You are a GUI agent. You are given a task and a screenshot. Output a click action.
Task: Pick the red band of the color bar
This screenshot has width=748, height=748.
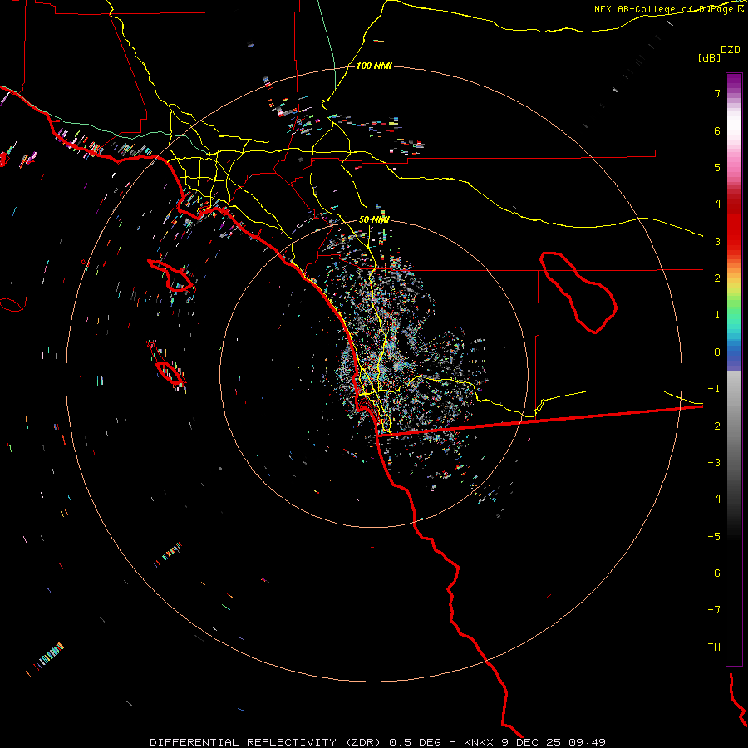(x=734, y=224)
